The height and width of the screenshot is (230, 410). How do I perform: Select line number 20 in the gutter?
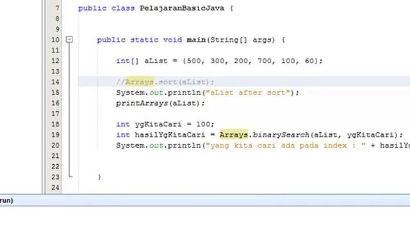point(55,145)
